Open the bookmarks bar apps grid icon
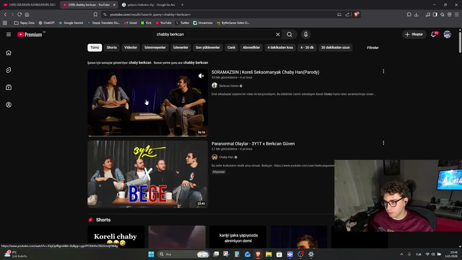The width and height of the screenshot is (462, 260). pos(5,23)
